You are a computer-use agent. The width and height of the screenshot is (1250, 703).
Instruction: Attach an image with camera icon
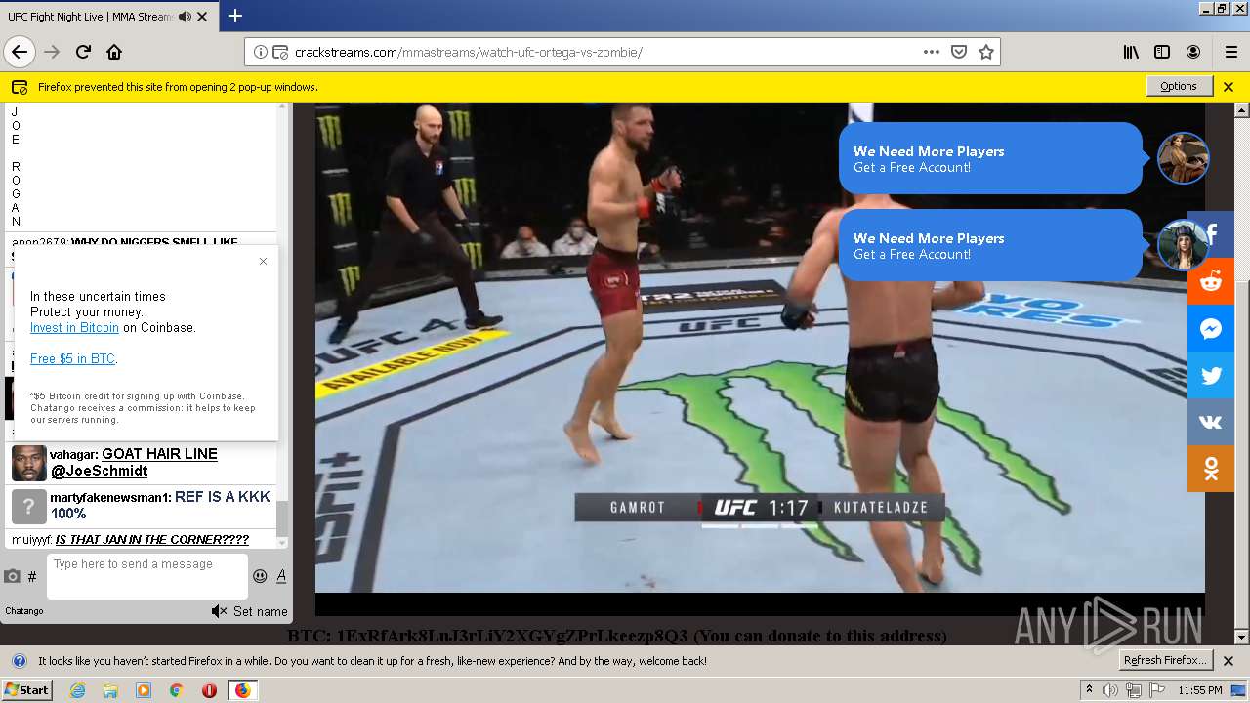pyautogui.click(x=12, y=577)
